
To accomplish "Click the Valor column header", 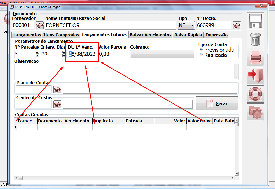I will pyautogui.click(x=170, y=121).
